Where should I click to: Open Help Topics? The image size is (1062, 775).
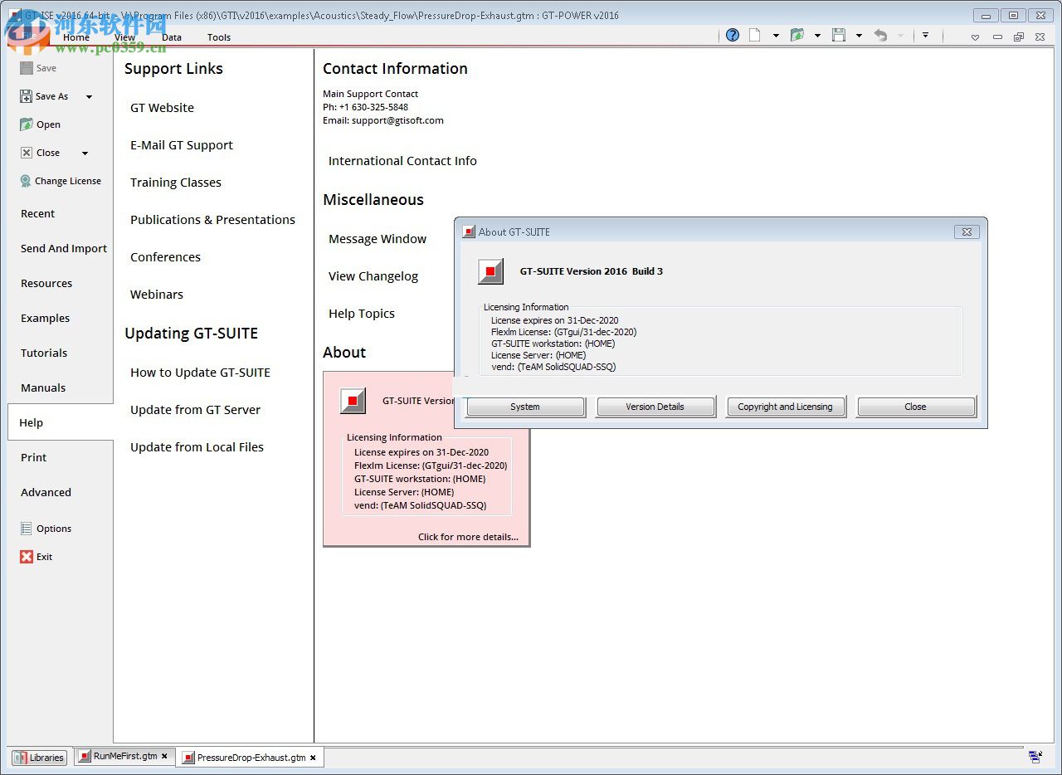[x=362, y=314]
